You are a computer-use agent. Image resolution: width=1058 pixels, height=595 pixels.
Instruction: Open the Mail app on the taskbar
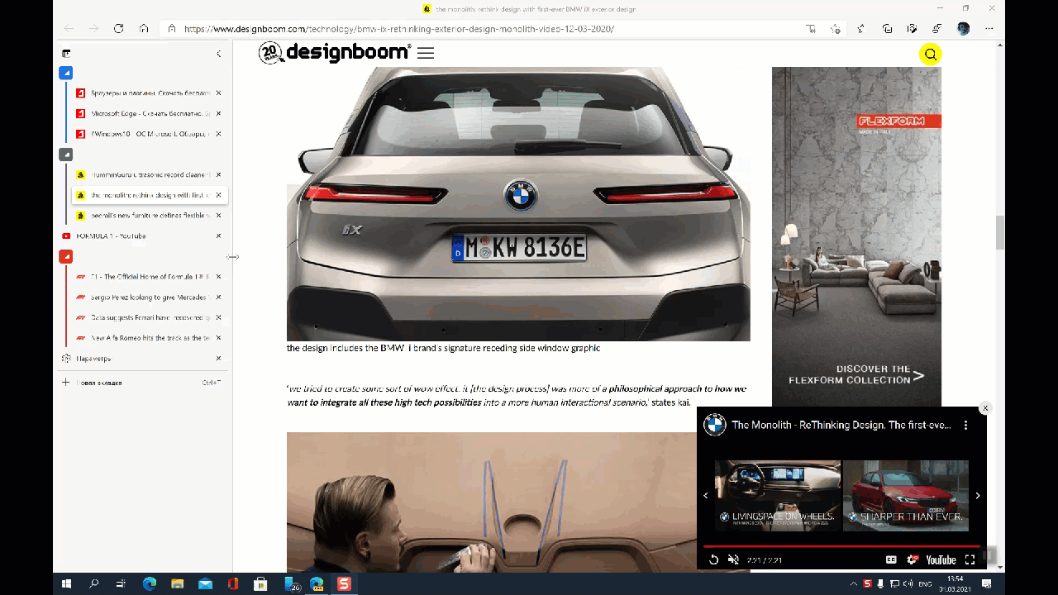tap(205, 583)
